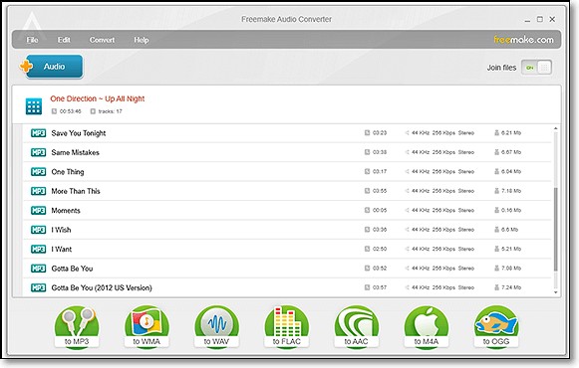Select the I Want track
The image size is (579, 368).
(287, 249)
